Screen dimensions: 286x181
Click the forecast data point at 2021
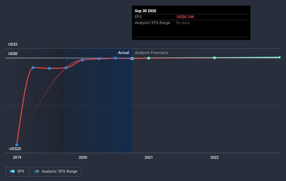[149, 58]
